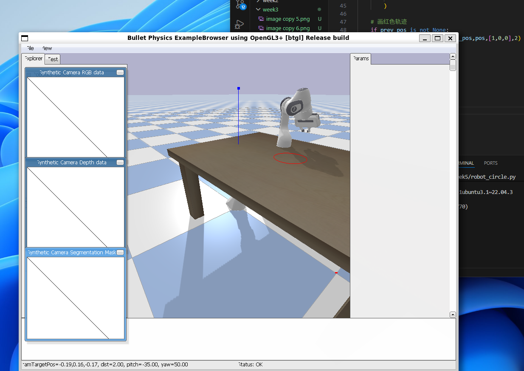Click the Params panel scrollbar thumb

click(x=453, y=65)
